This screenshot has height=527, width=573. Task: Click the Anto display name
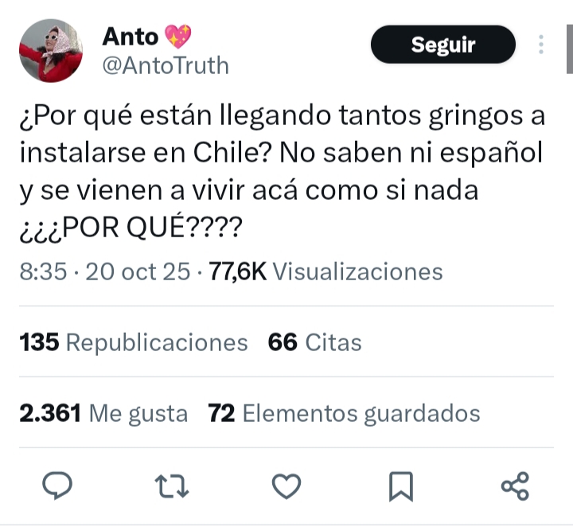coord(130,37)
